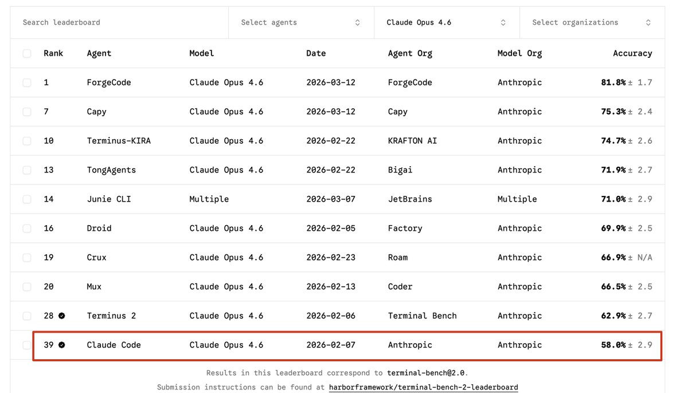Screen dimensions: 688x393
Task: Click the 2026-02-05 date cell
Action: click(331, 229)
